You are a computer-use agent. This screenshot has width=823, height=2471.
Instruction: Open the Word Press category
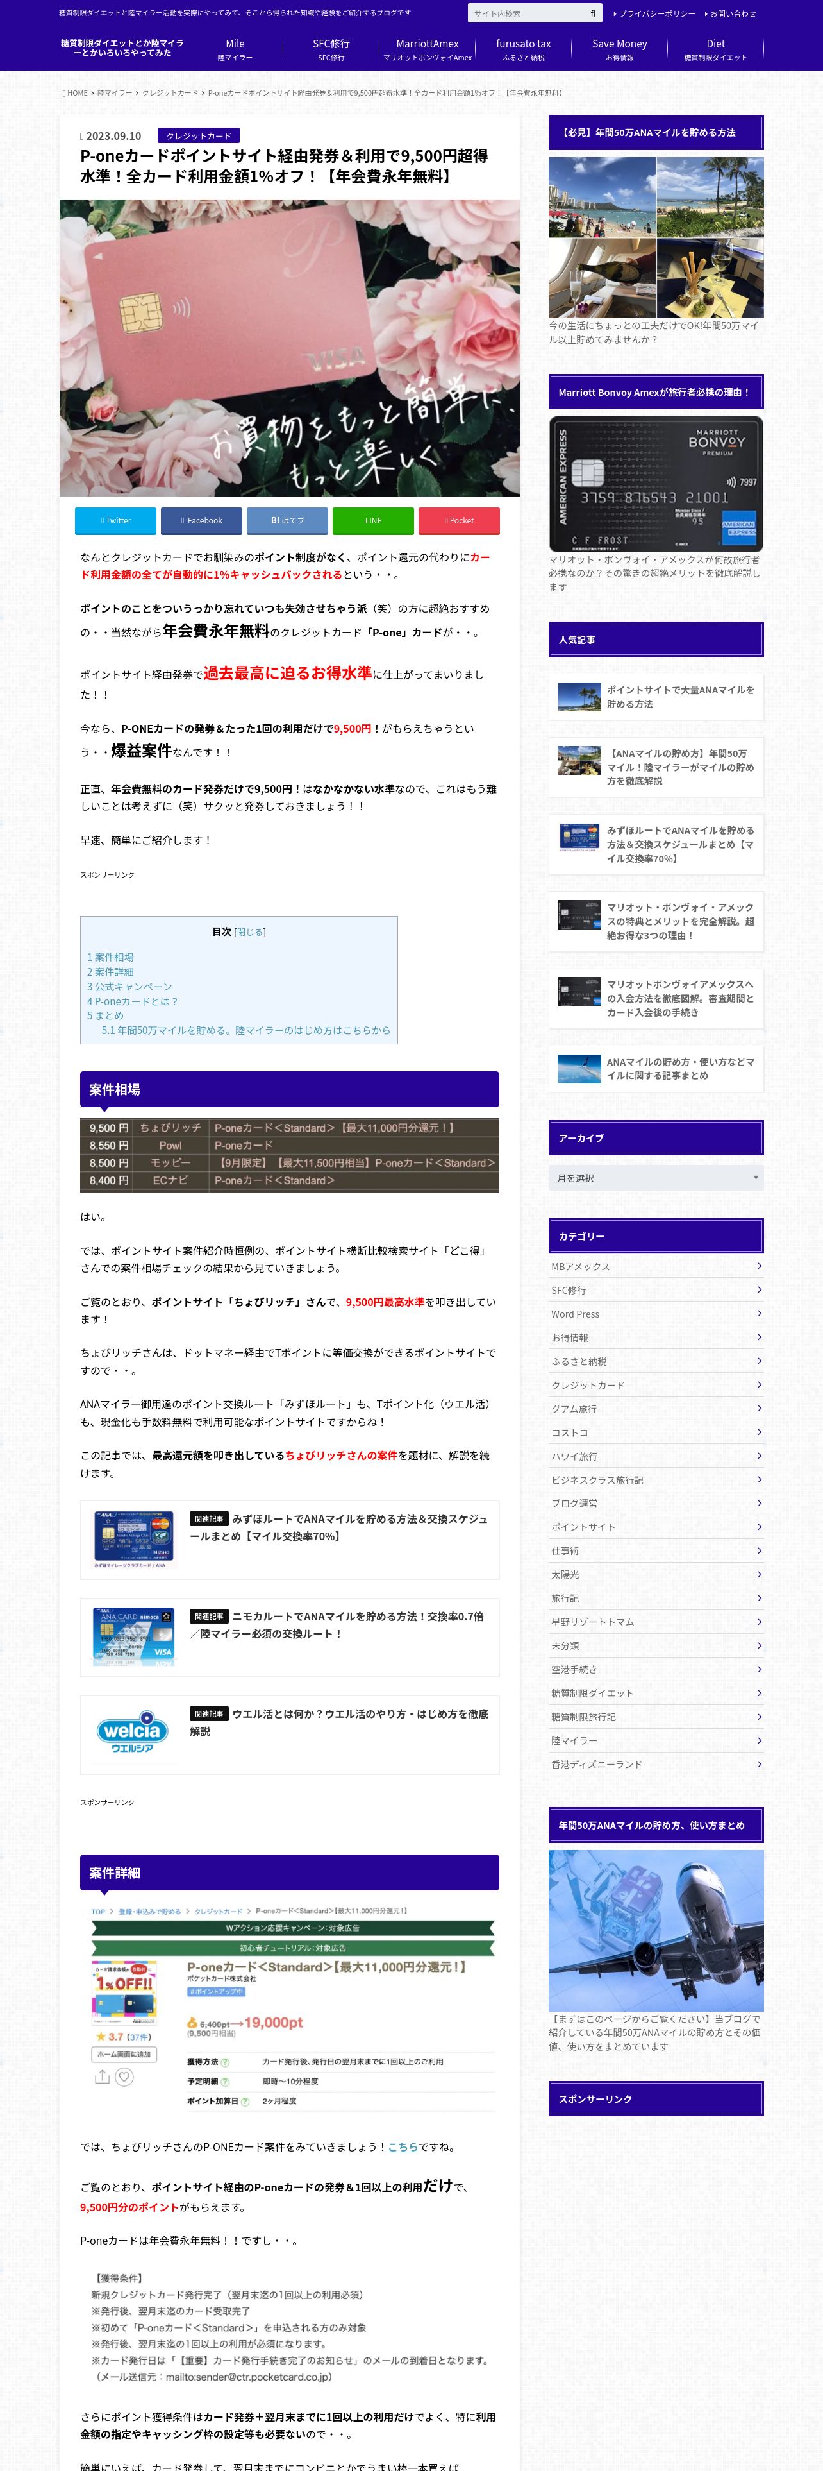[656, 1314]
